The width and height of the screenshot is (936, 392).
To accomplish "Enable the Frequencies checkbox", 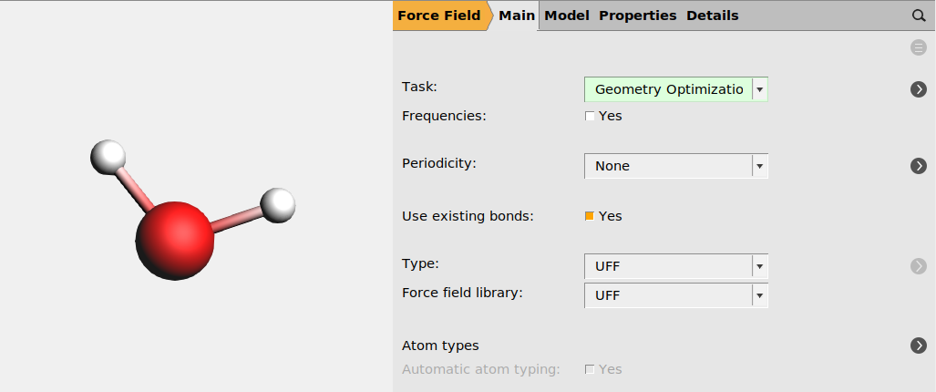I will click(590, 117).
